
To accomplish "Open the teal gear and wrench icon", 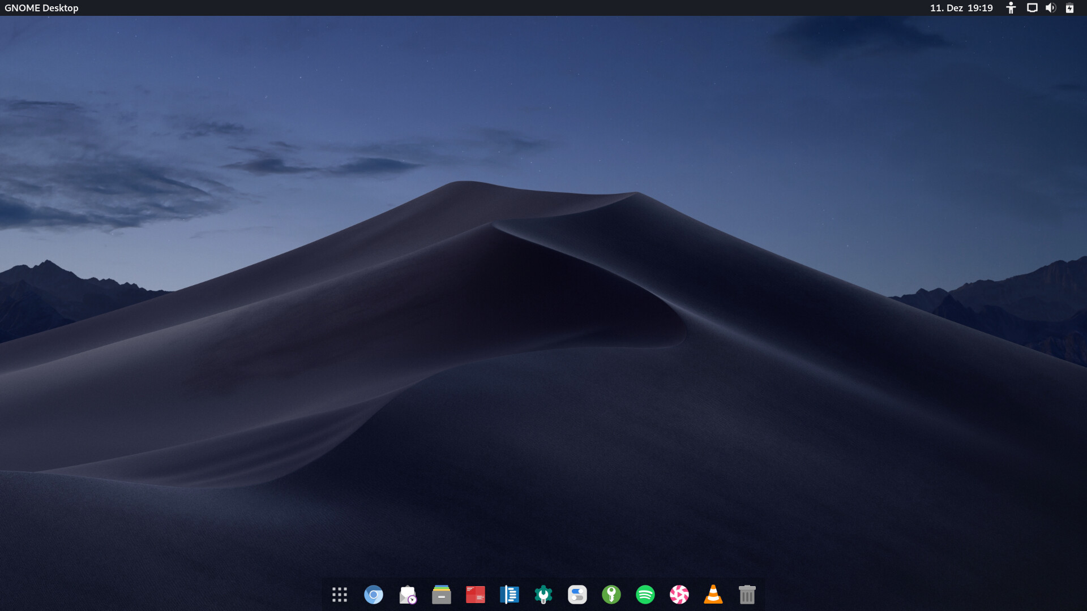I will click(x=543, y=595).
